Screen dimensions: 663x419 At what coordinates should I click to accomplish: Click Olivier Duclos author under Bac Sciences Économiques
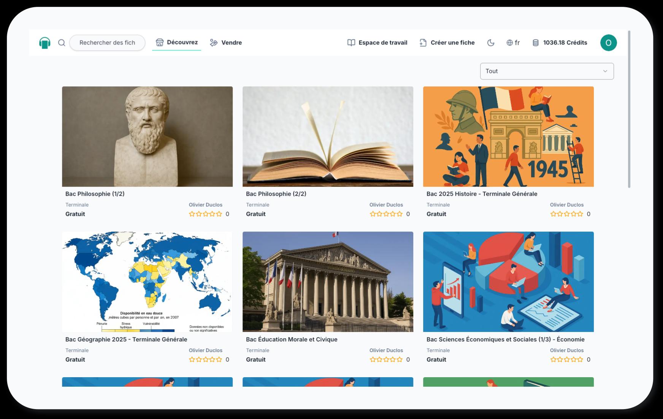(x=566, y=350)
